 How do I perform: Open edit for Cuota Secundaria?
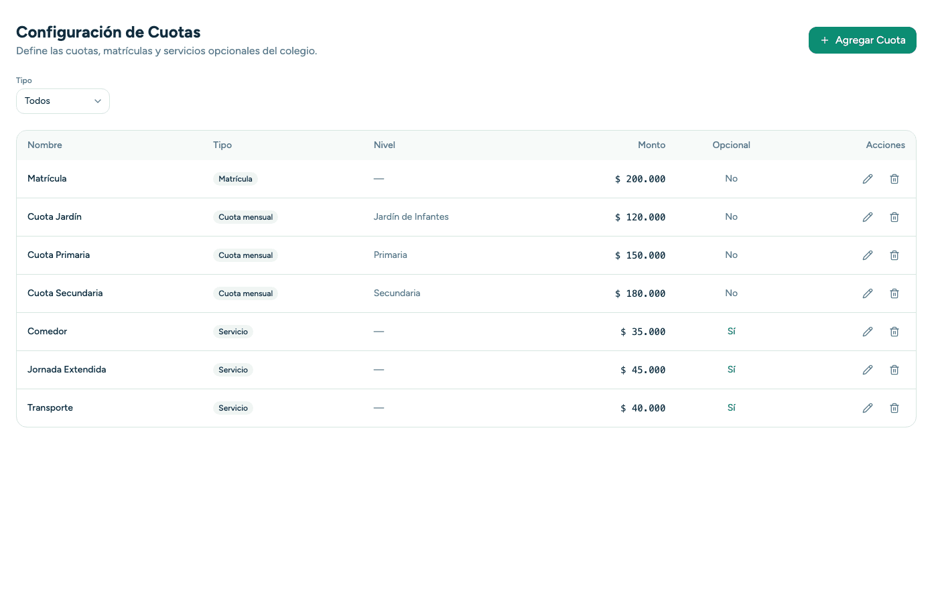click(868, 293)
